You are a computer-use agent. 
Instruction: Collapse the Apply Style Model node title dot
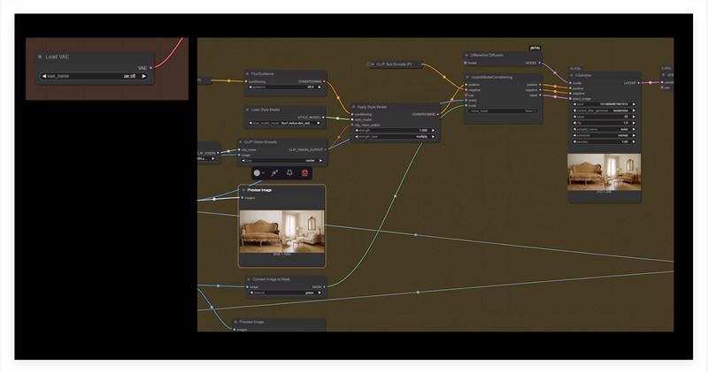pyautogui.click(x=353, y=107)
